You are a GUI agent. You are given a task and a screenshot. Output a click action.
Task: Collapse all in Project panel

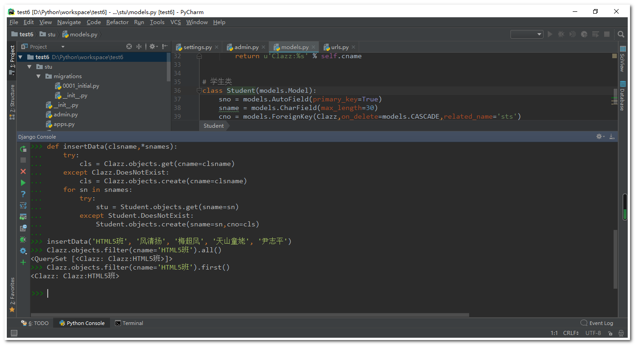[139, 46]
